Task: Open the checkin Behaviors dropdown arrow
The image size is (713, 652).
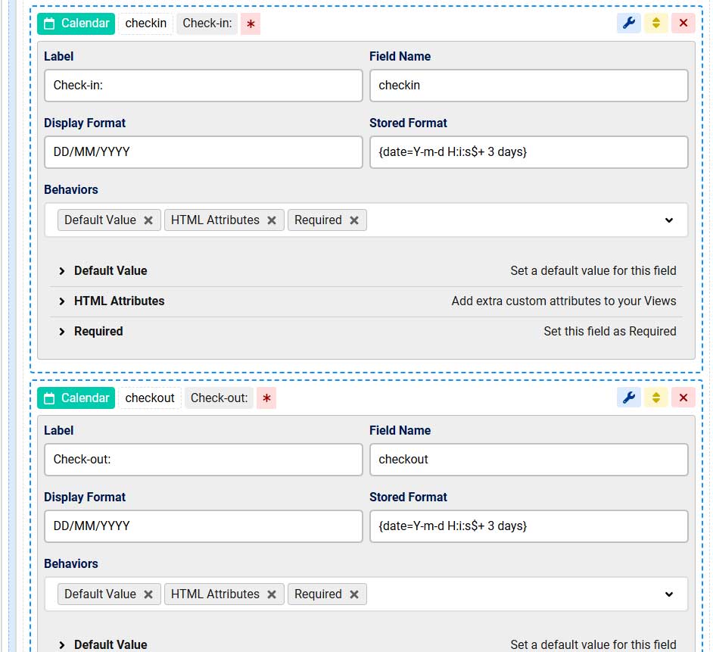Action: [668, 220]
